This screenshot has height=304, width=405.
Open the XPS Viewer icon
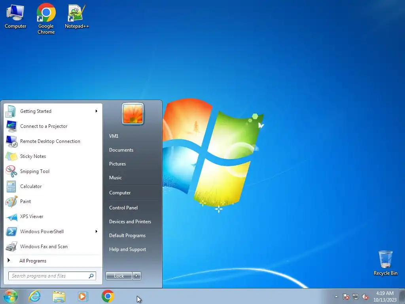[x=11, y=217]
